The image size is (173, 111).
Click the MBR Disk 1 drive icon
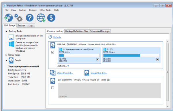[x=53, y=45]
